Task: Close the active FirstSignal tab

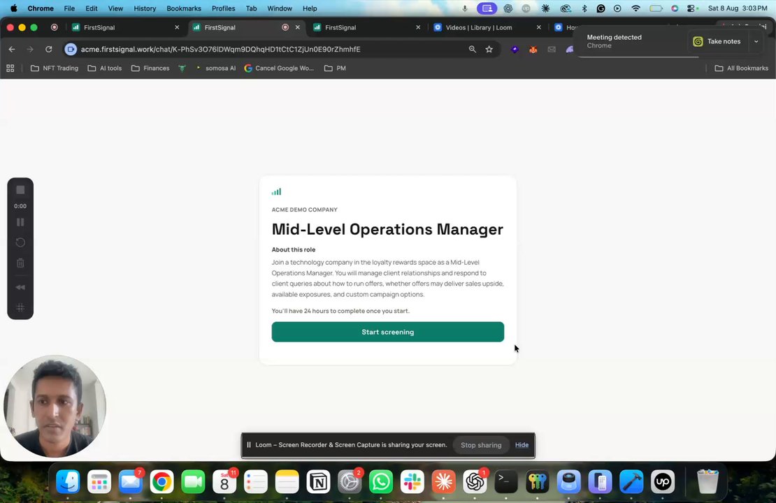Action: (297, 27)
